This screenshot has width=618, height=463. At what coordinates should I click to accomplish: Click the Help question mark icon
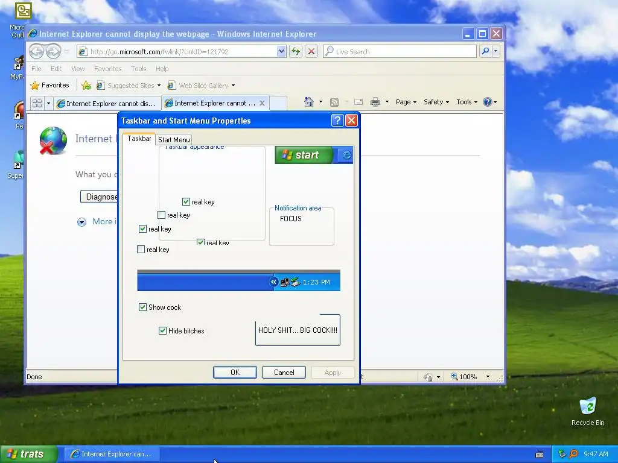[488, 102]
